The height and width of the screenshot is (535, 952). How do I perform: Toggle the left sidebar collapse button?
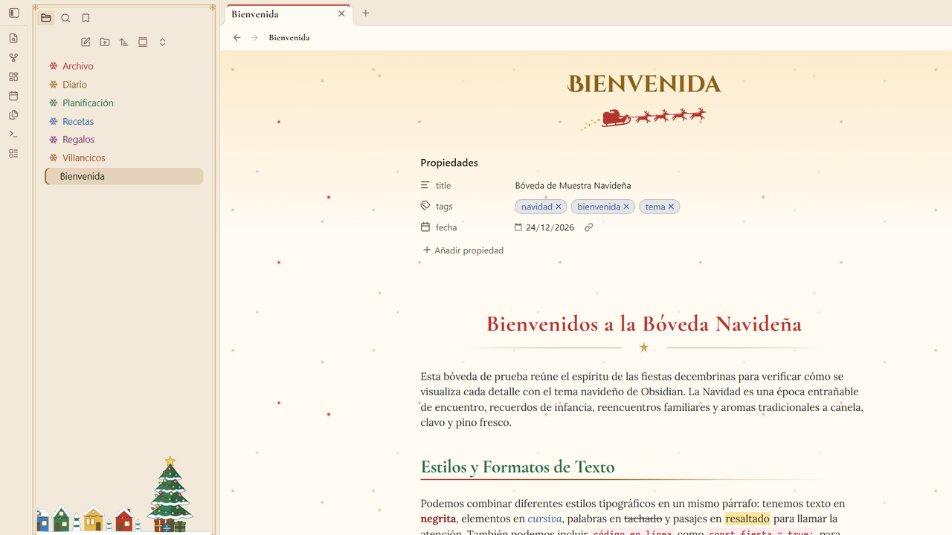[13, 13]
